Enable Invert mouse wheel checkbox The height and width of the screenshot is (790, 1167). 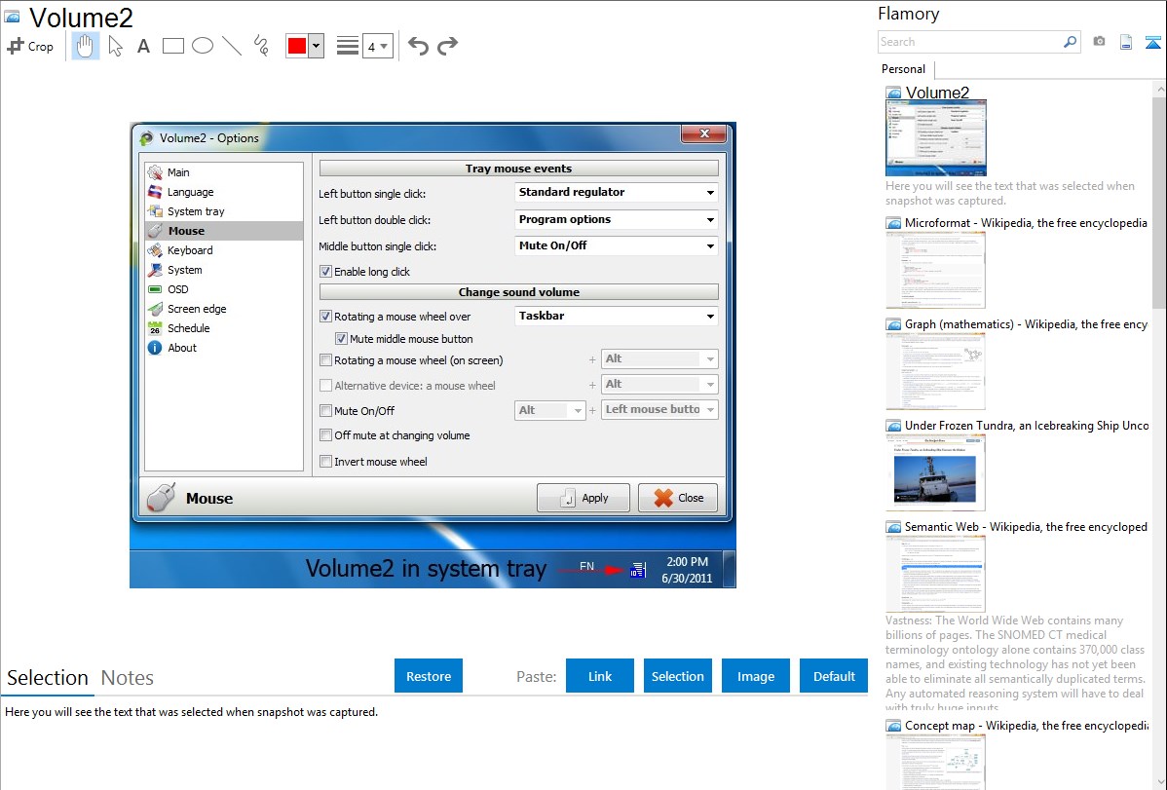[325, 462]
